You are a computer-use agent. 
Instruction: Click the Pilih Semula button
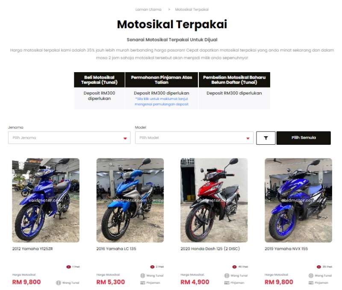pyautogui.click(x=304, y=138)
